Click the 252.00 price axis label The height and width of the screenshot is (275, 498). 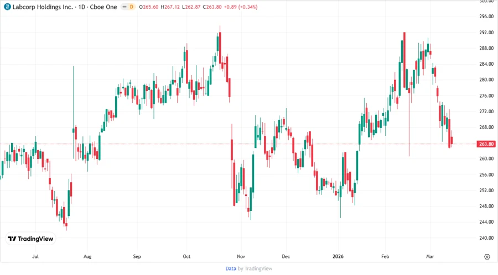[486, 191]
